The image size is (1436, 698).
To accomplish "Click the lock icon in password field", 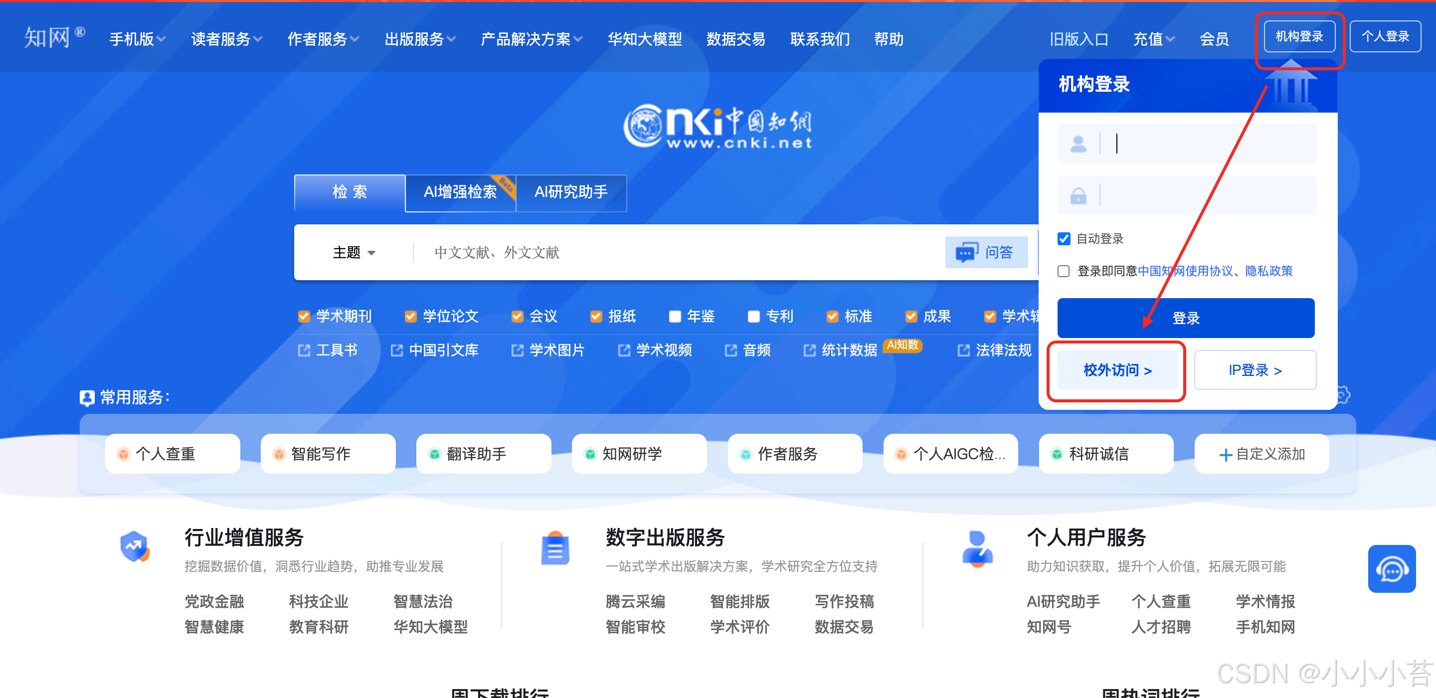I will click(x=1078, y=195).
